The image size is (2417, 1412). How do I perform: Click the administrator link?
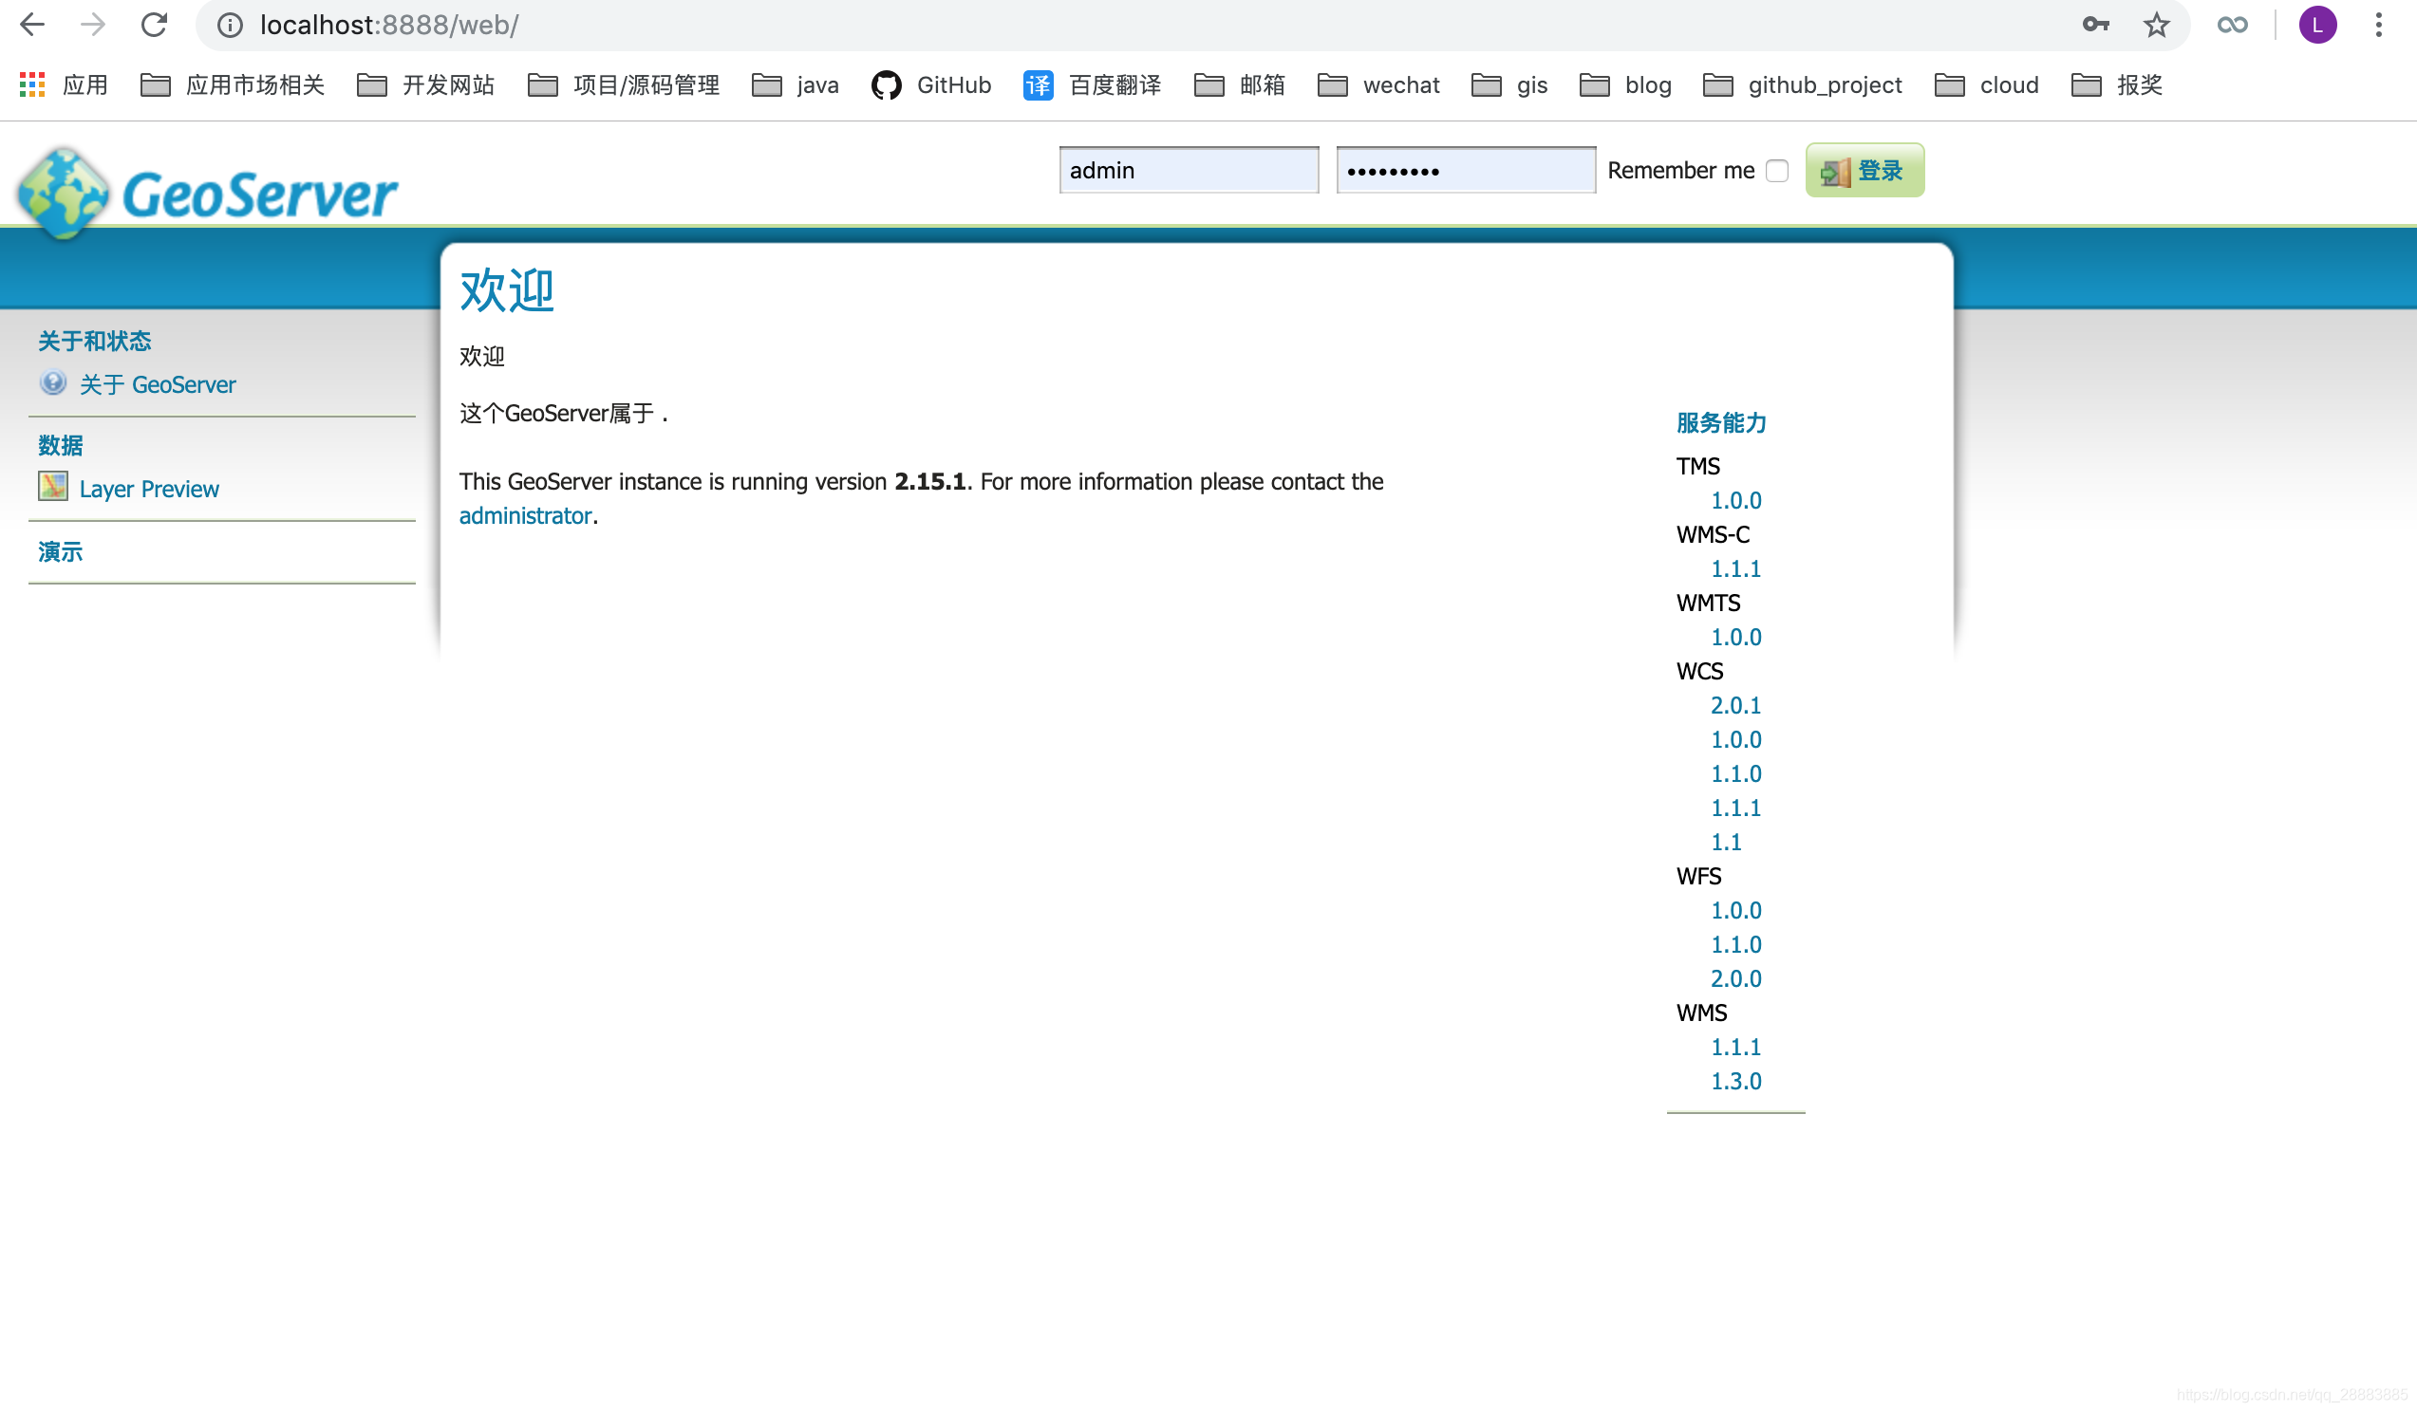(x=525, y=514)
